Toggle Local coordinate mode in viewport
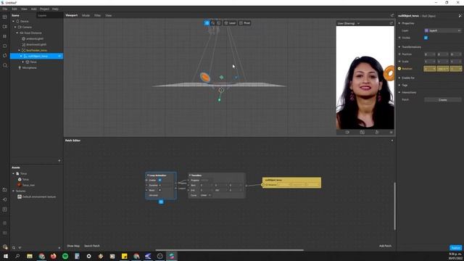 (230, 22)
